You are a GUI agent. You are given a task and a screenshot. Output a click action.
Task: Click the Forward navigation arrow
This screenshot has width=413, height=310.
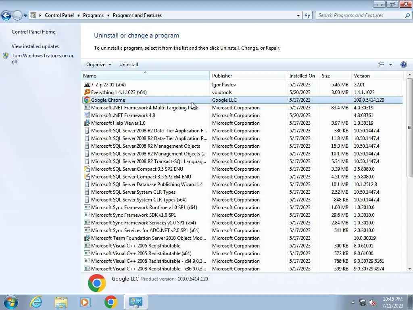tap(17, 16)
